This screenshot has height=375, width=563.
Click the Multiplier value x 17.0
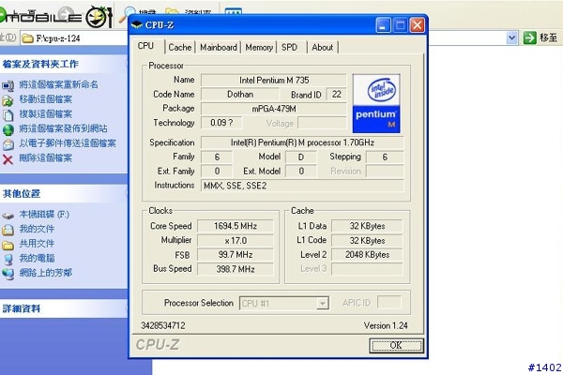(236, 240)
